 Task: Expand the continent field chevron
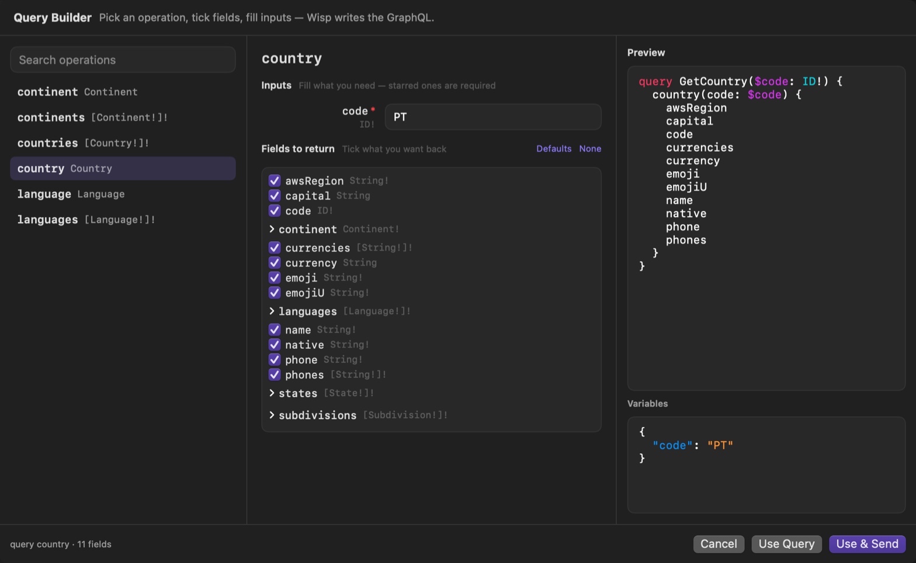click(272, 229)
